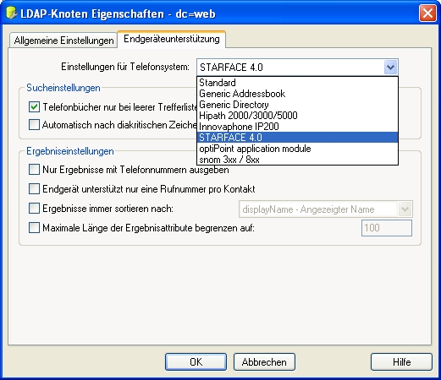Select Innovaphone IP200 entry

coord(297,127)
